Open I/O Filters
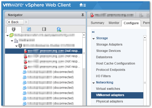152x108 pixels. 103,76
